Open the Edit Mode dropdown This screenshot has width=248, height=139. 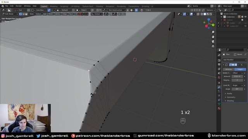coord(10,14)
